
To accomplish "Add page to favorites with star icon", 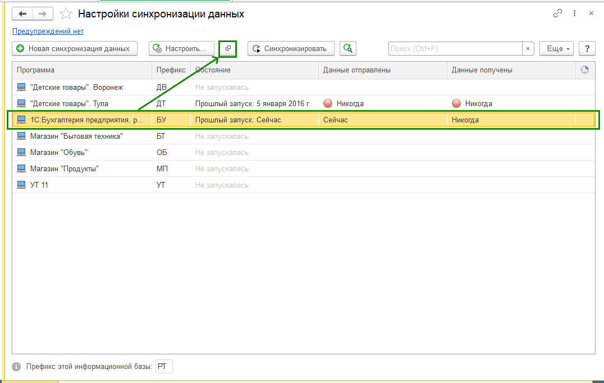I will (66, 14).
